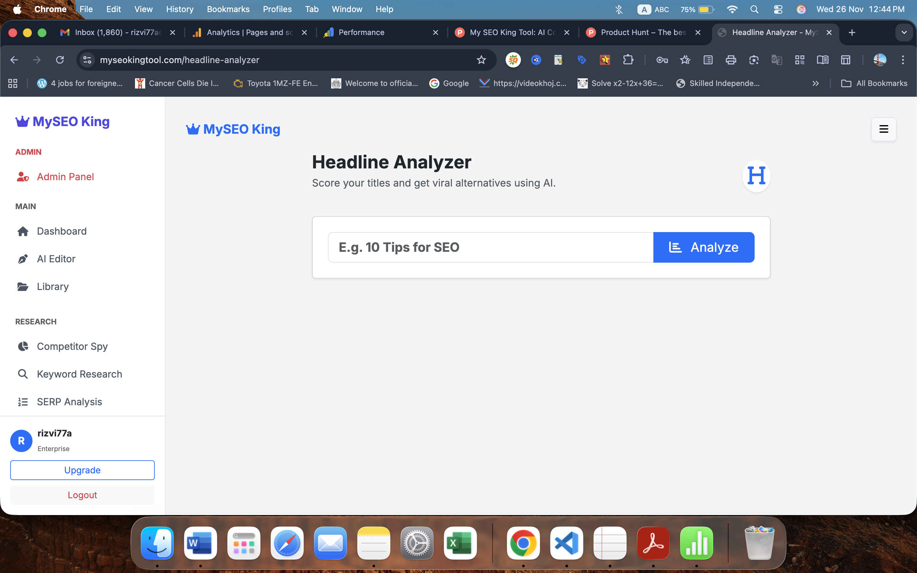Switch to the Product Hunt tab
The image size is (917, 573).
(x=640, y=32)
